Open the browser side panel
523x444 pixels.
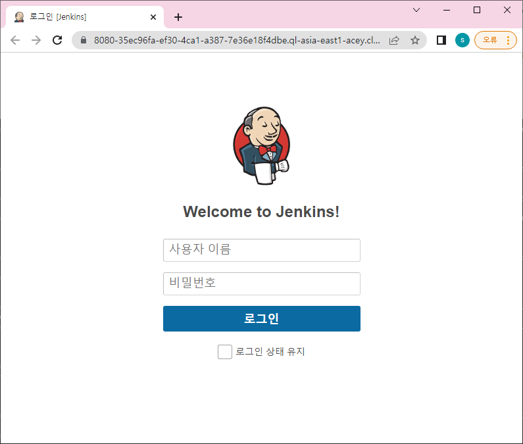click(441, 40)
